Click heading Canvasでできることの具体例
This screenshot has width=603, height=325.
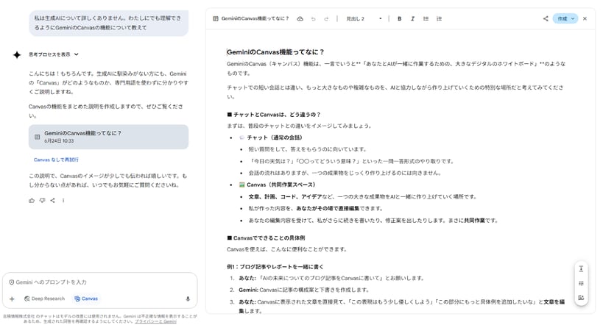[266, 238]
